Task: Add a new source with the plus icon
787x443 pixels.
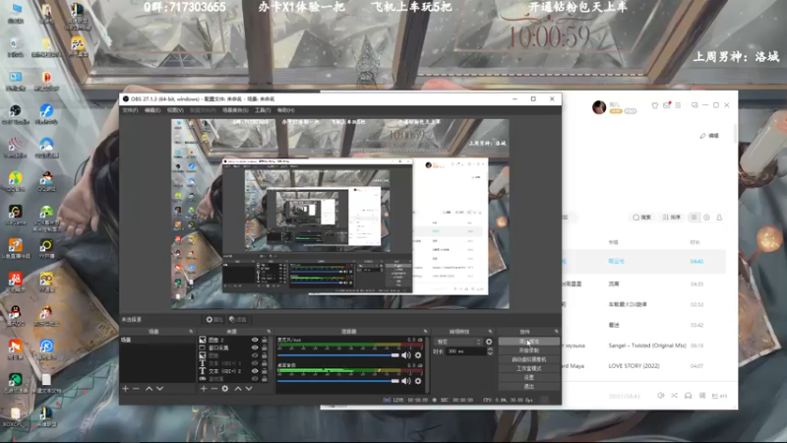Action: point(204,389)
